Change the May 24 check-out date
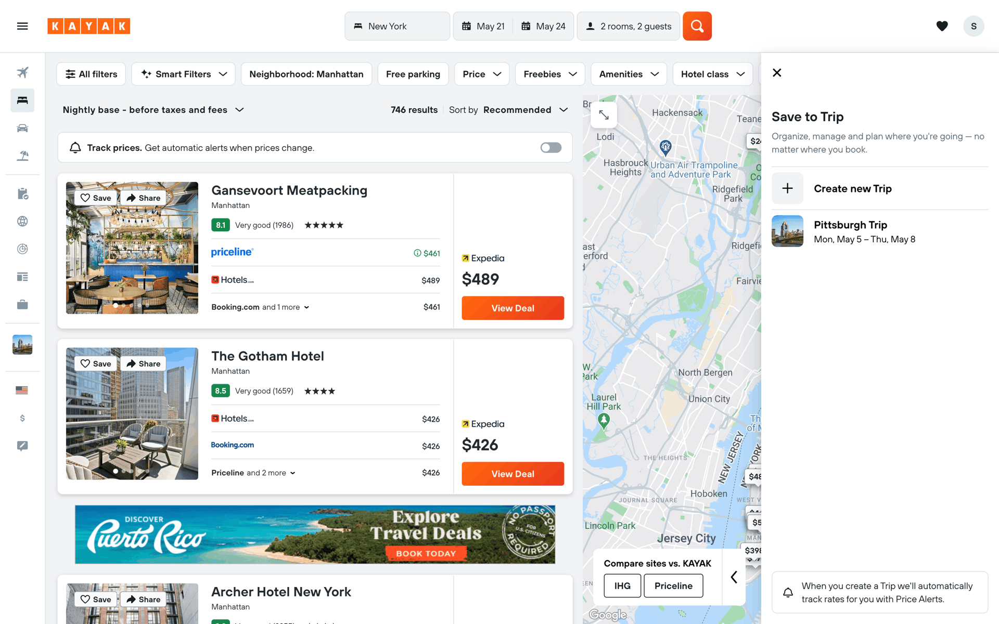 pyautogui.click(x=543, y=26)
